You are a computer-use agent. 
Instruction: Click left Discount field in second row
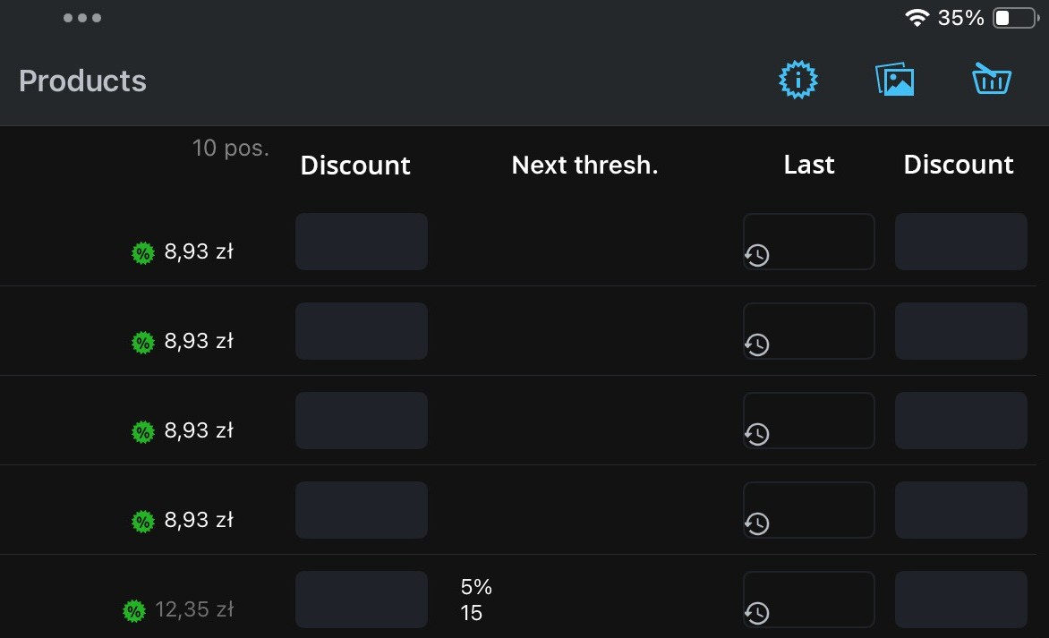click(x=362, y=331)
